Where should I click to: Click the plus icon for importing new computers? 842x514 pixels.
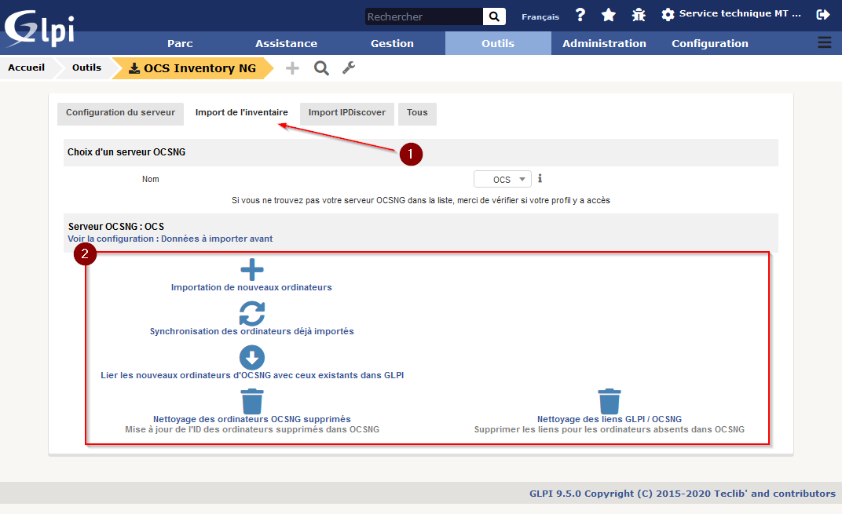(x=251, y=270)
